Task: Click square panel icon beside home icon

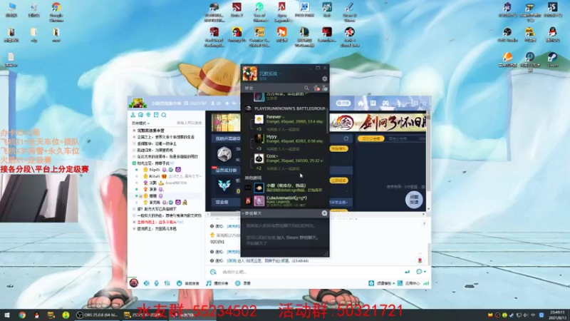Action: click(x=373, y=103)
